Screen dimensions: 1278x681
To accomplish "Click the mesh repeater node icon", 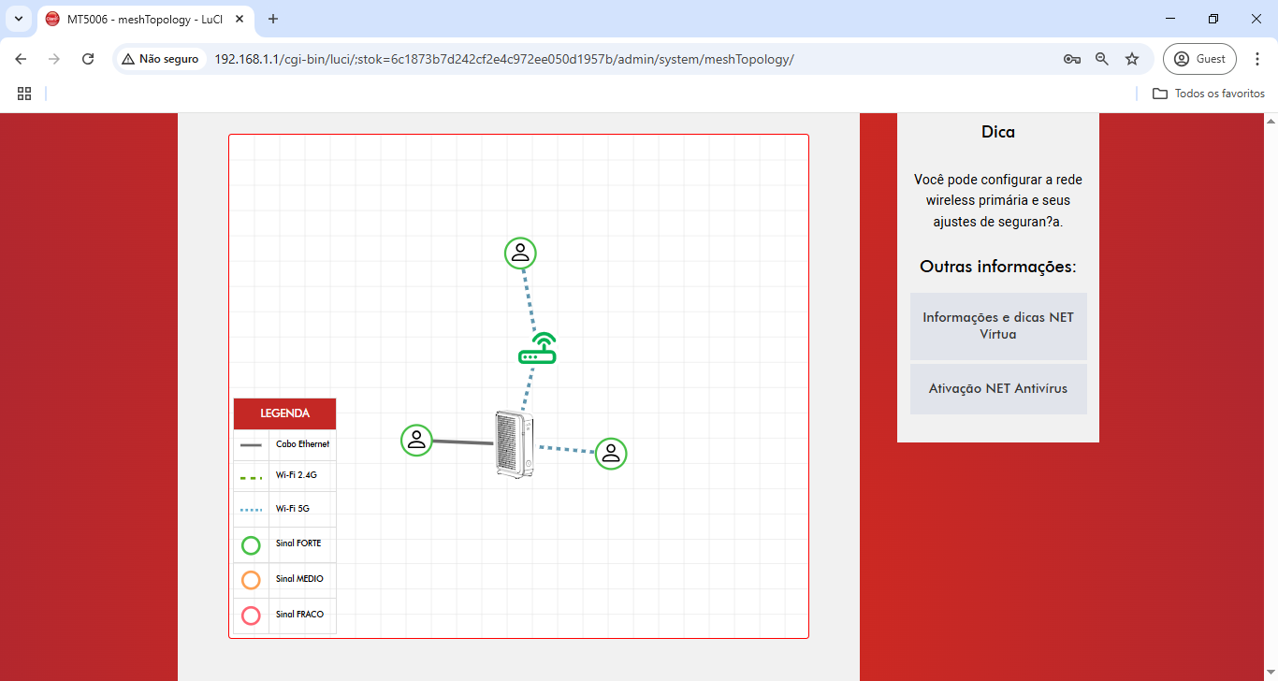I will click(x=537, y=349).
